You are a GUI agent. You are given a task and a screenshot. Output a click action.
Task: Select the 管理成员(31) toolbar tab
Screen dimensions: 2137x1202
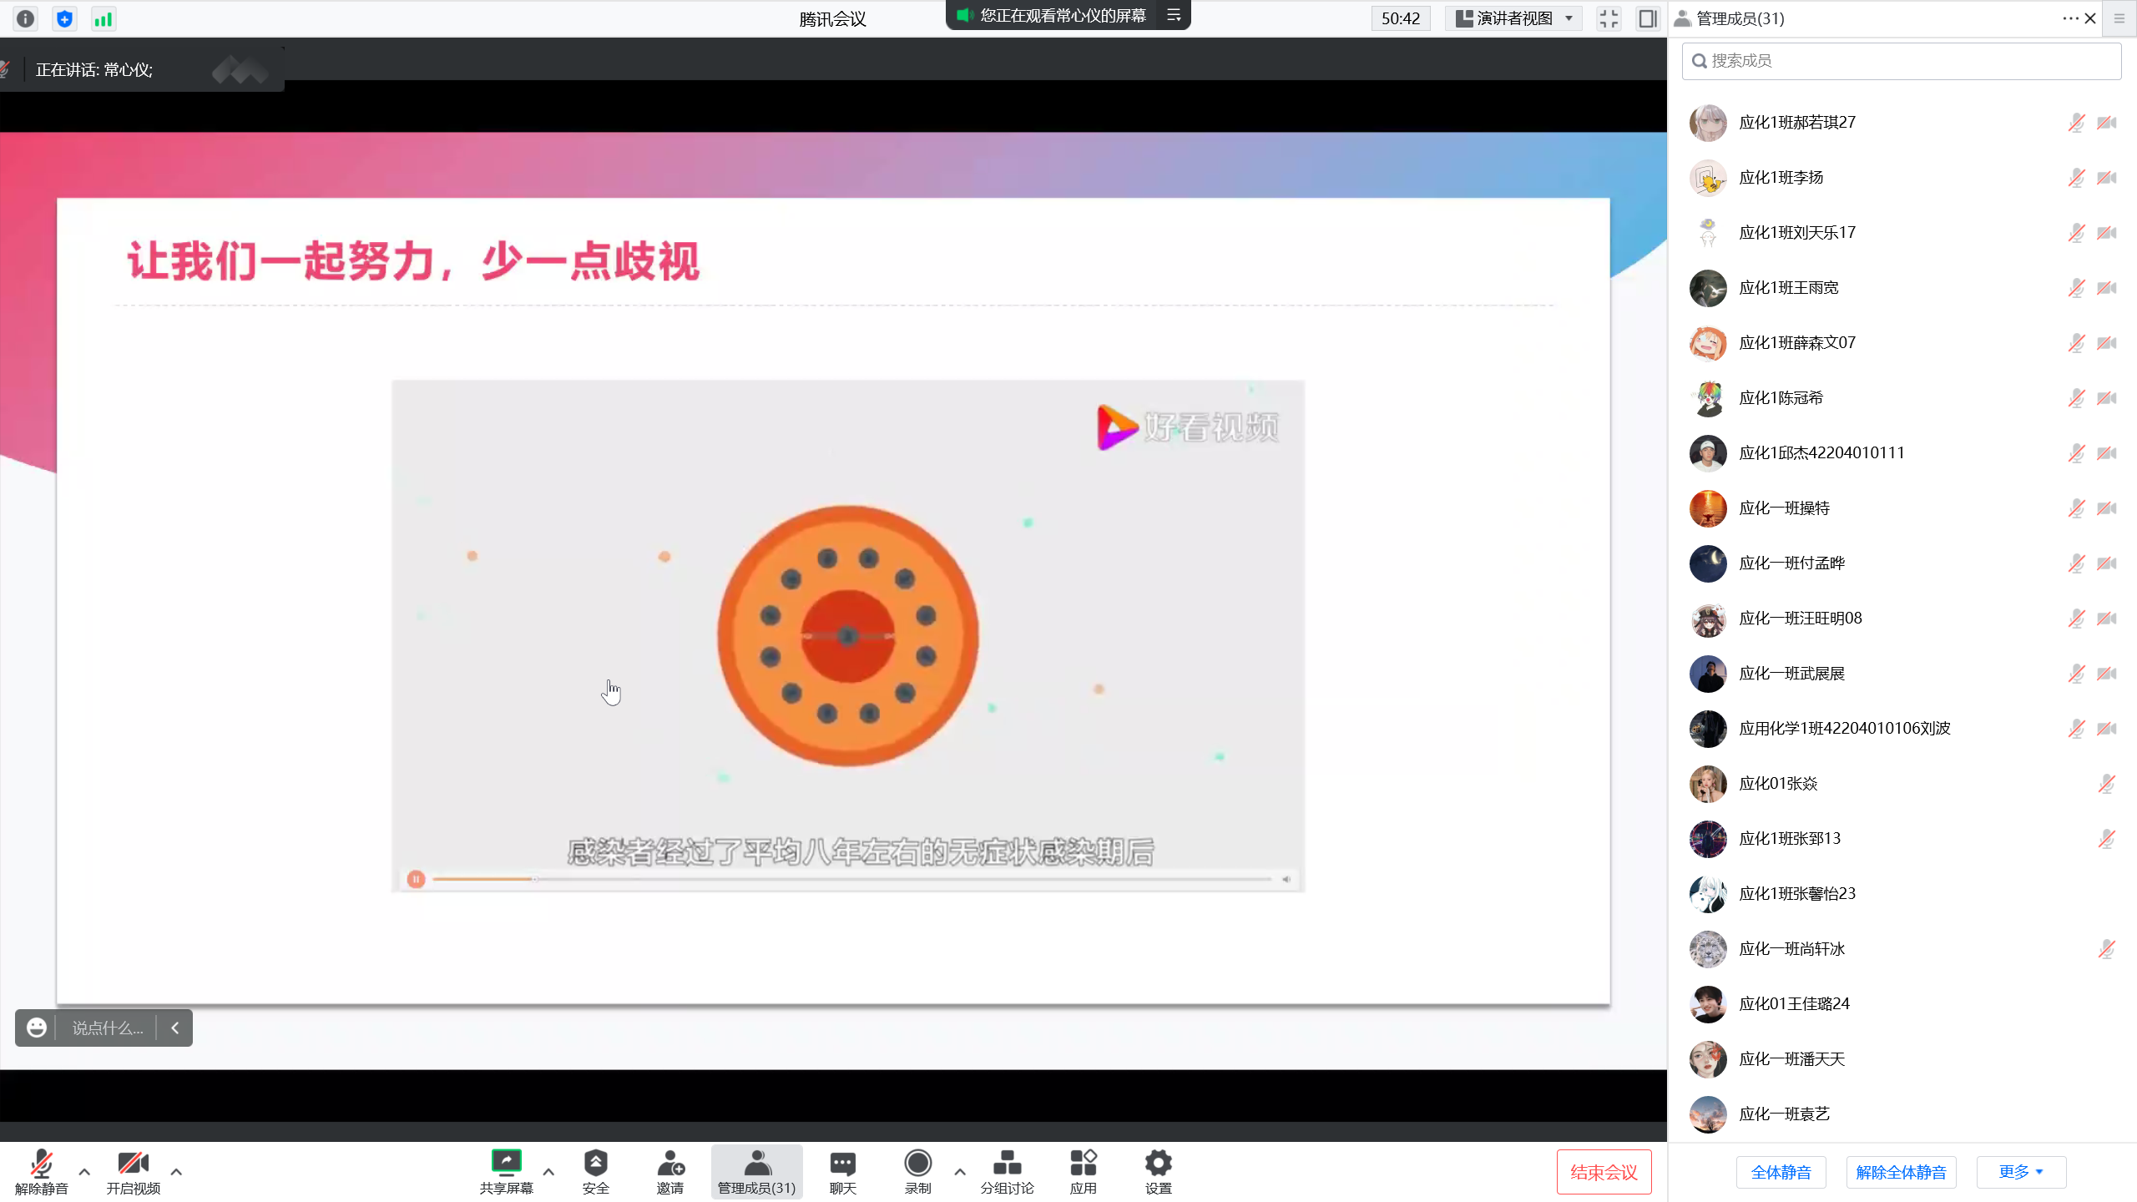pyautogui.click(x=756, y=1171)
